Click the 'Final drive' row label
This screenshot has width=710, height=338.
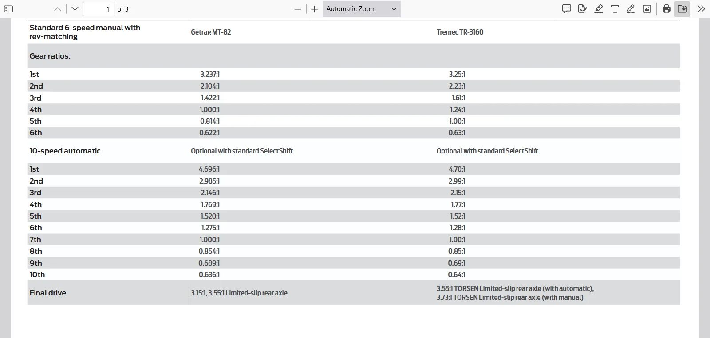[x=48, y=293]
